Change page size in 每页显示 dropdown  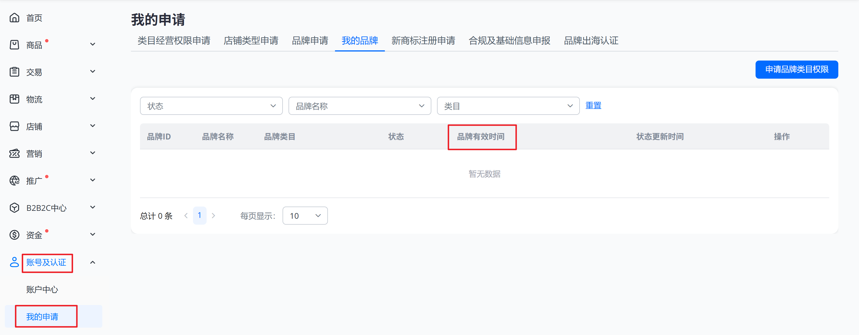[x=305, y=216]
